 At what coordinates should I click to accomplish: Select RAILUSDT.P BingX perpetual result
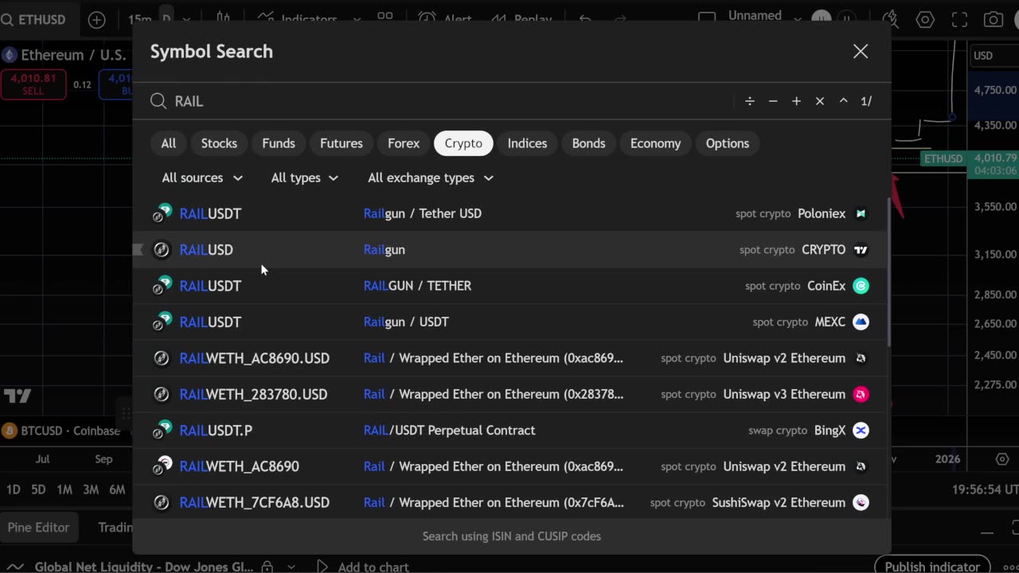[510, 431]
